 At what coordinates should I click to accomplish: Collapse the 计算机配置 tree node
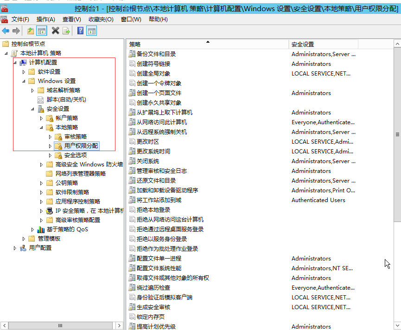coord(15,63)
